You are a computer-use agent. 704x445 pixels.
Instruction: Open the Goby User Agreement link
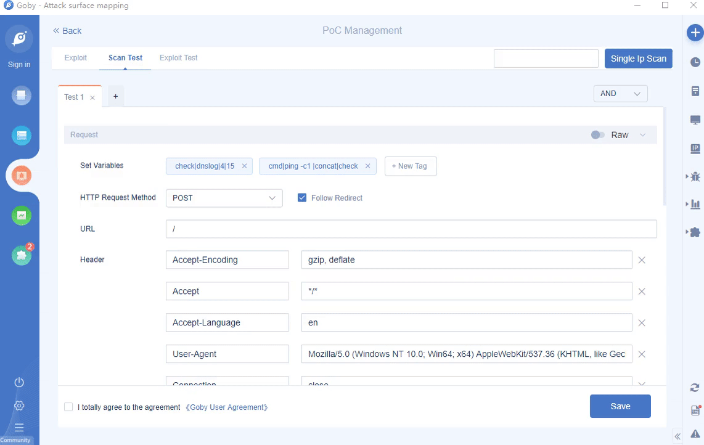pos(227,407)
